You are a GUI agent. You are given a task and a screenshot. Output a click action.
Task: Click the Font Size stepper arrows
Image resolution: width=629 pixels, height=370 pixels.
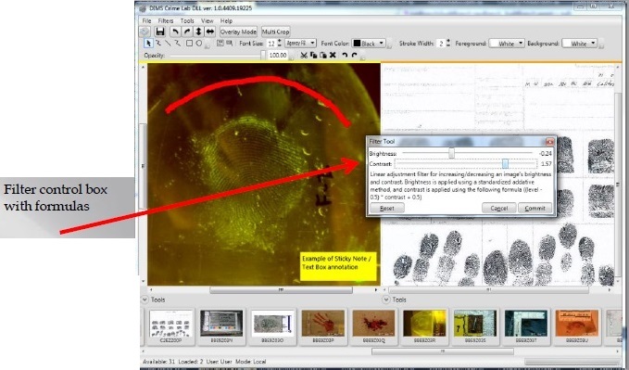280,44
